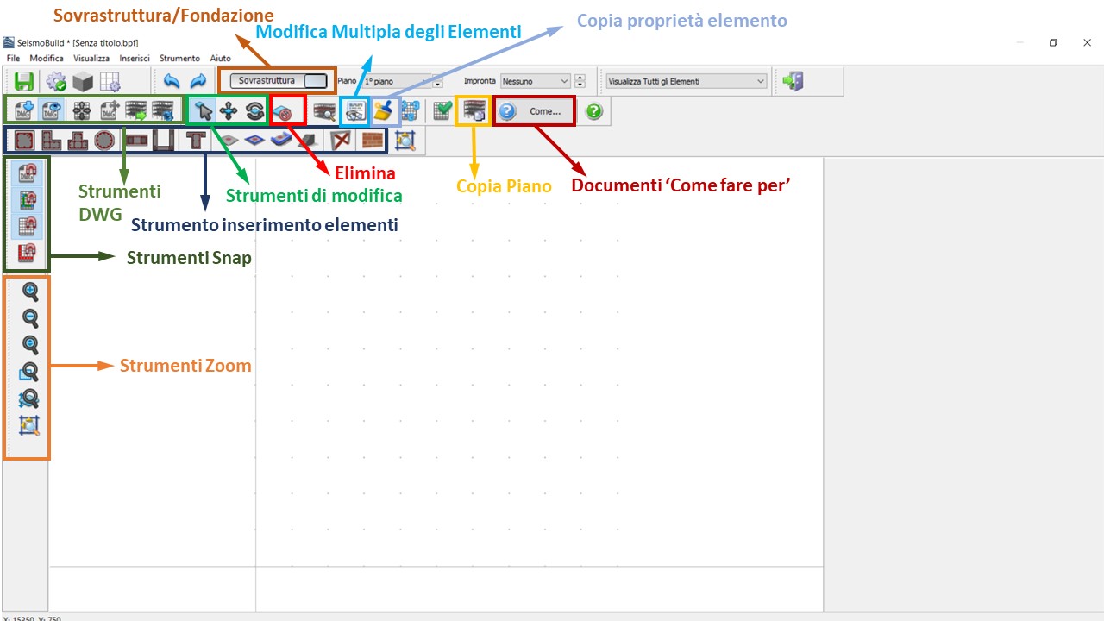
Task: Click the Come... help button
Action: tap(534, 111)
